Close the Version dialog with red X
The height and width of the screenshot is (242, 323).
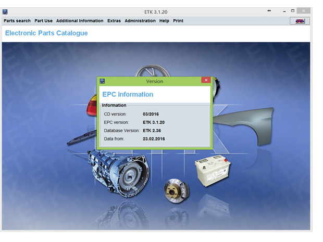(206, 81)
